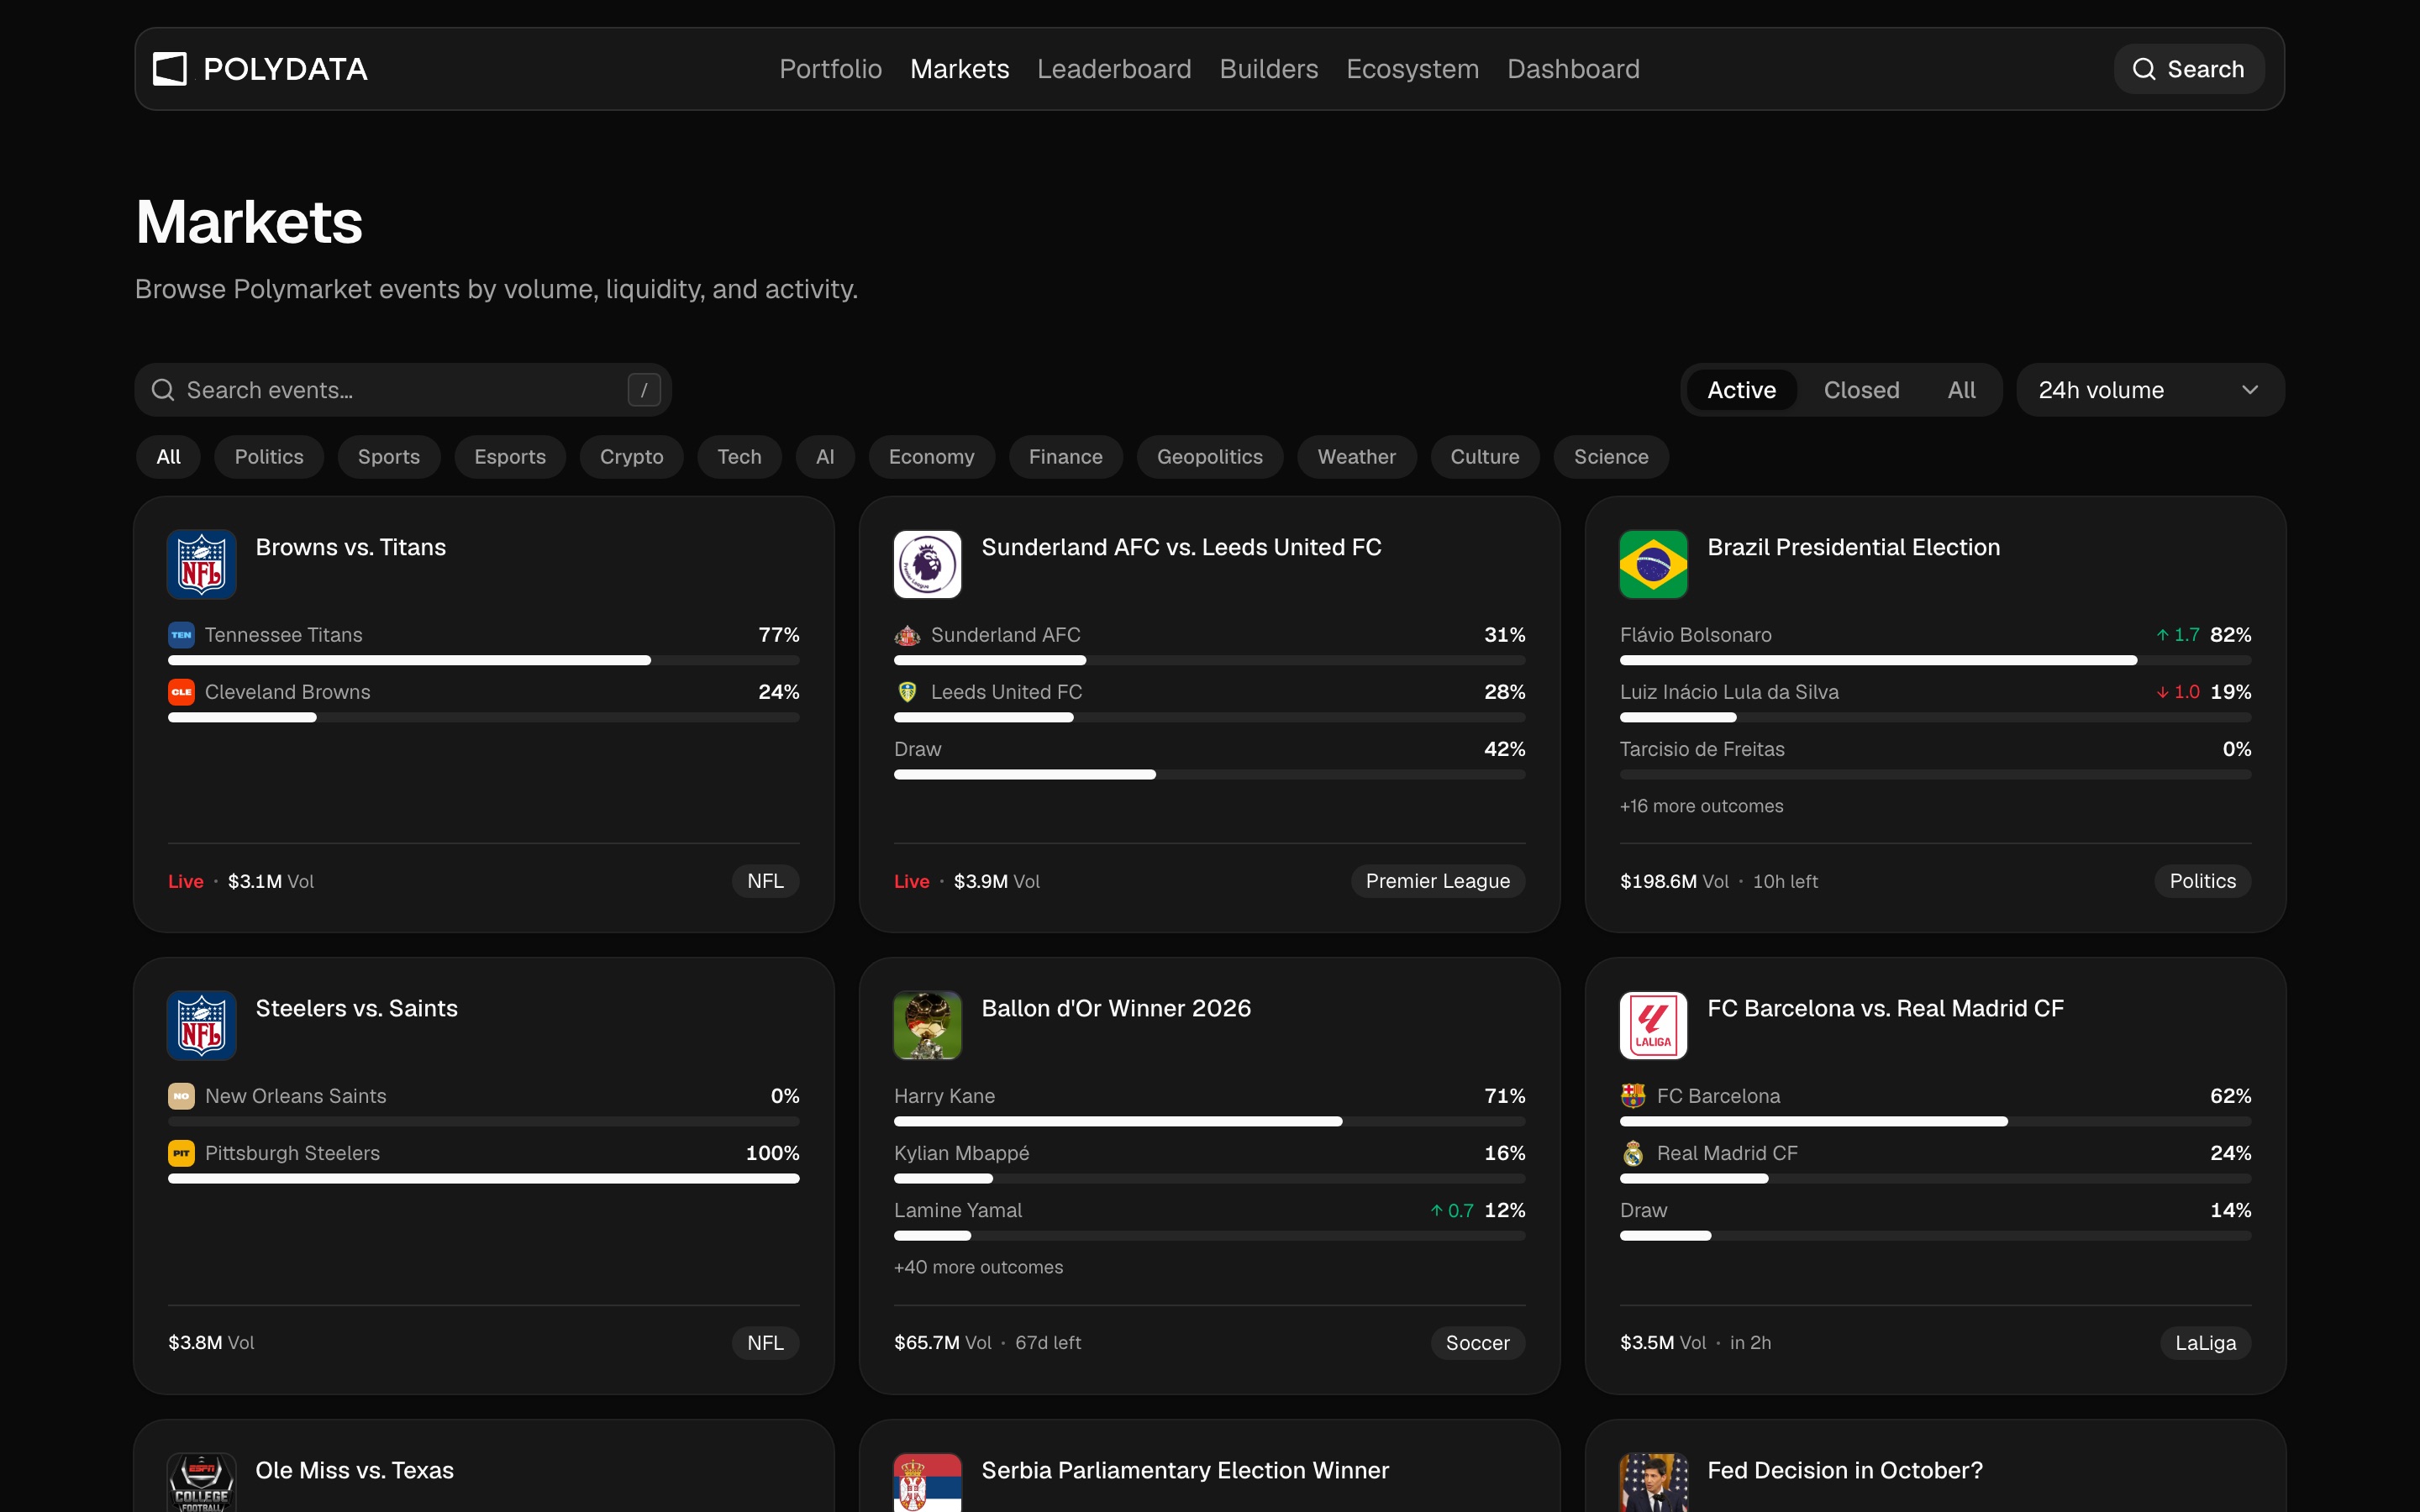Open the Fed Decision in October? event

point(1844,1470)
